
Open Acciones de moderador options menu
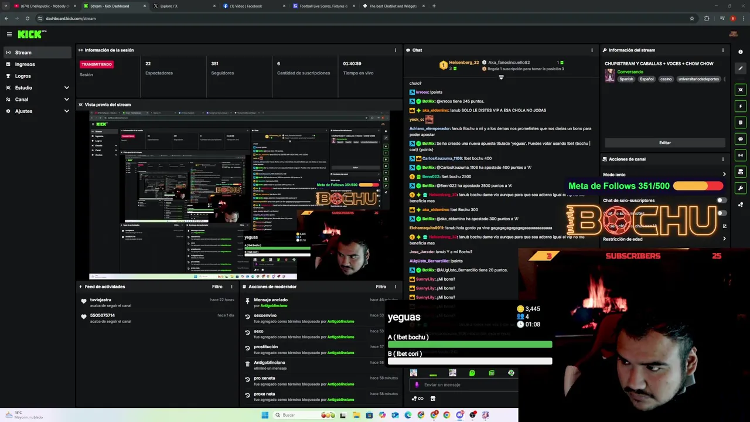[395, 287]
